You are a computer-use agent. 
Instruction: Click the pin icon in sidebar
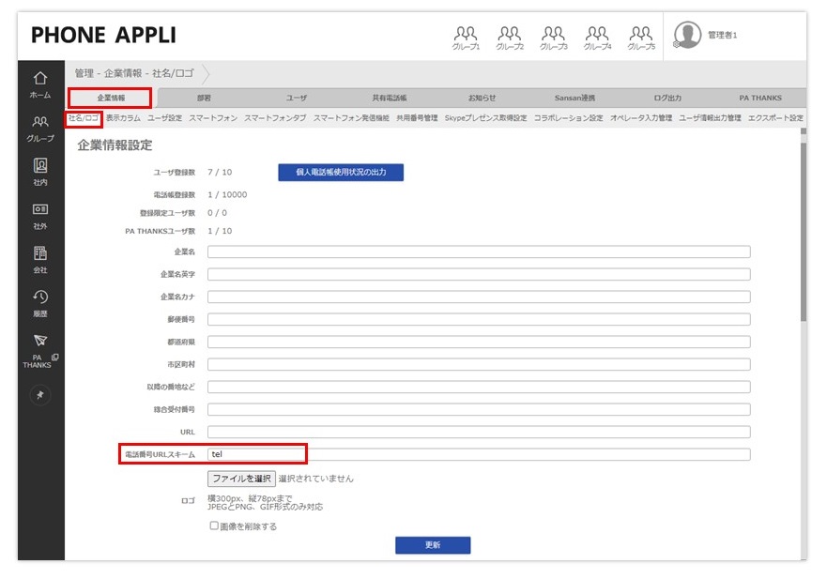coord(39,396)
